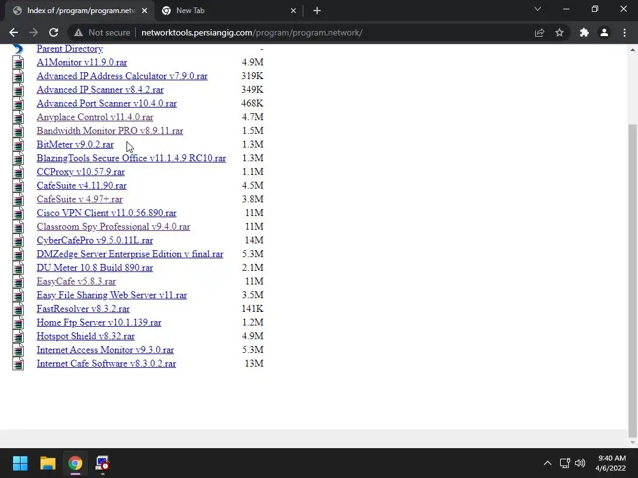638x478 pixels.
Task: Click the archive icon beside BitMeter
Action: tap(18, 144)
